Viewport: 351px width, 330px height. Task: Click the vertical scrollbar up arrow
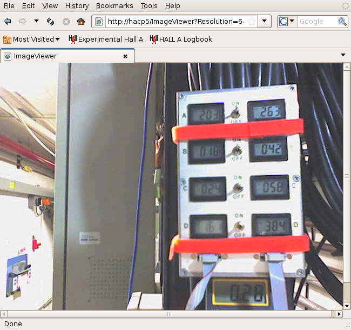coord(347,67)
